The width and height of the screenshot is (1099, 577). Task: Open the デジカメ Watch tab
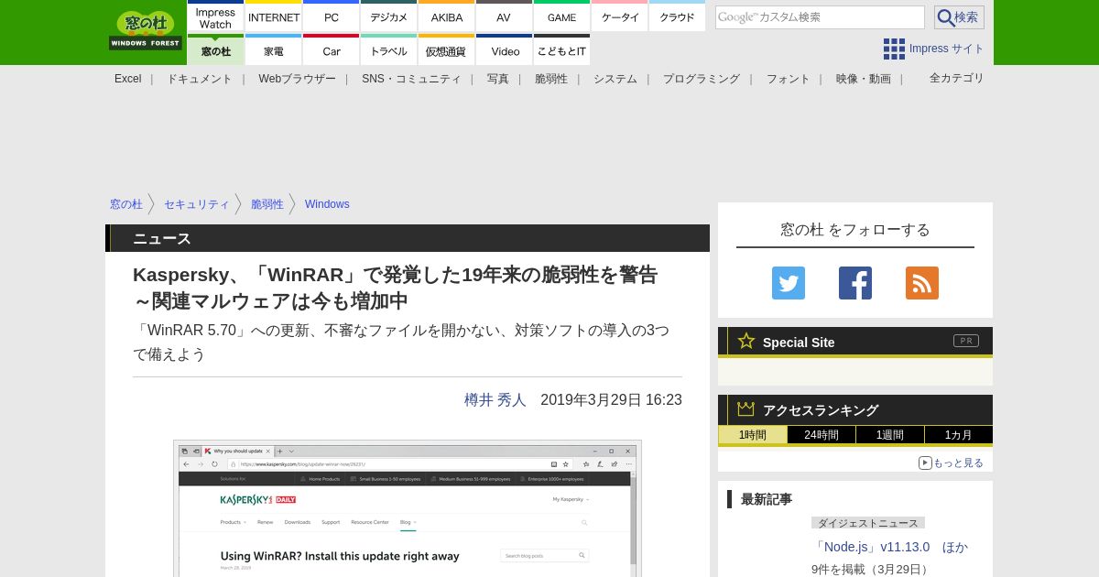tap(389, 16)
